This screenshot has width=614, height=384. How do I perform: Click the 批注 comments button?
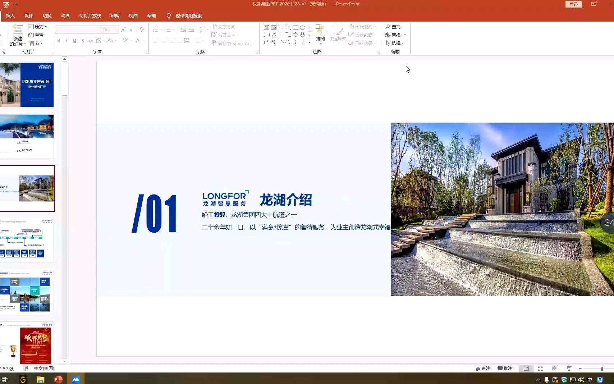pos(505,368)
